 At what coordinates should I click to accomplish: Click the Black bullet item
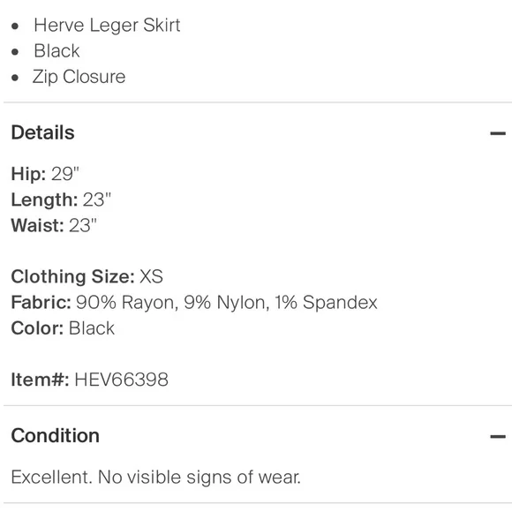[x=56, y=51]
